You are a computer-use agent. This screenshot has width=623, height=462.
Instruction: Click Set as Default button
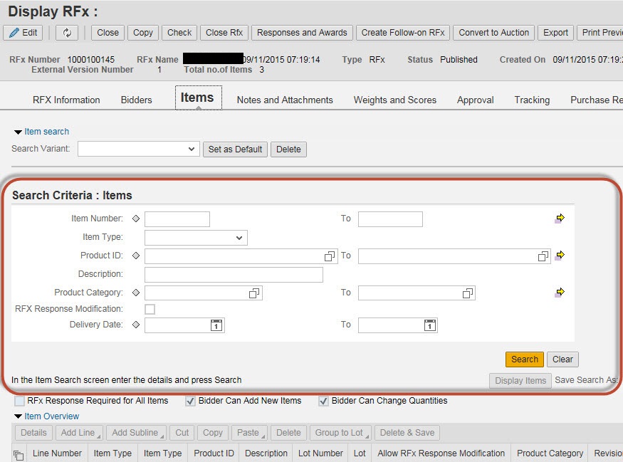(235, 149)
